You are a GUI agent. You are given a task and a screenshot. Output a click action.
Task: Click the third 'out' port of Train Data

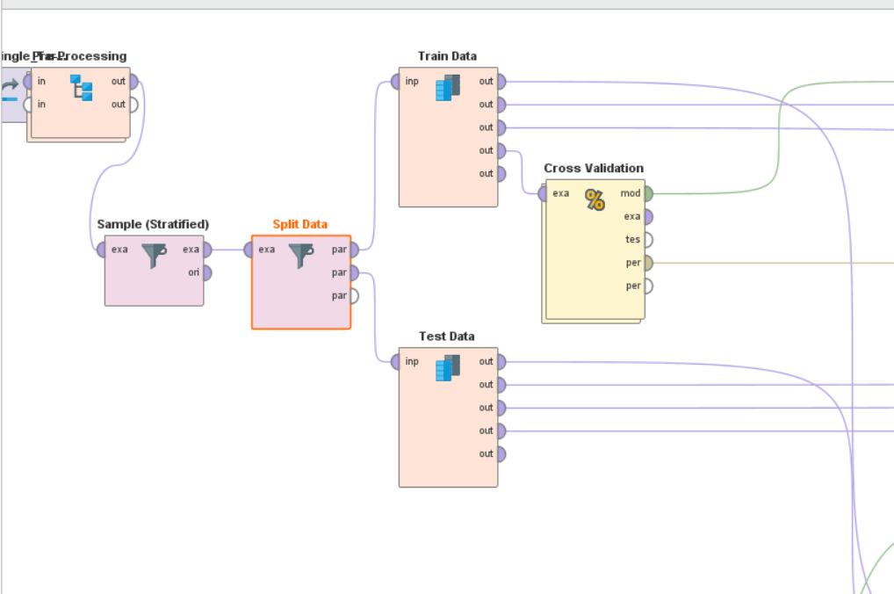tap(501, 127)
